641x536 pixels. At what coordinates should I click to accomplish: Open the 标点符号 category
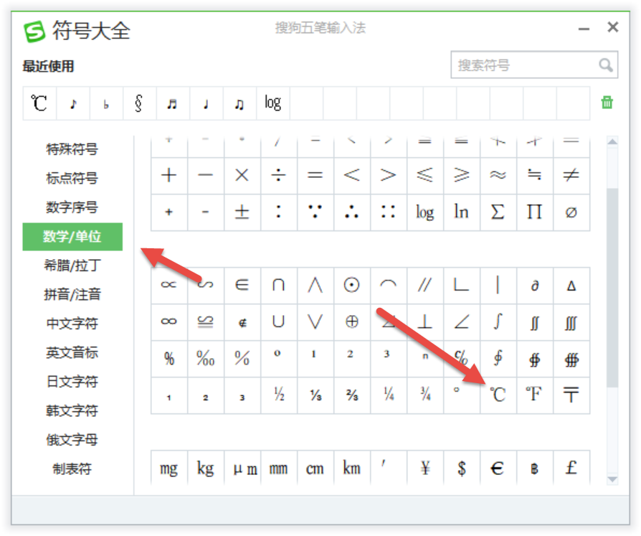[x=72, y=178]
